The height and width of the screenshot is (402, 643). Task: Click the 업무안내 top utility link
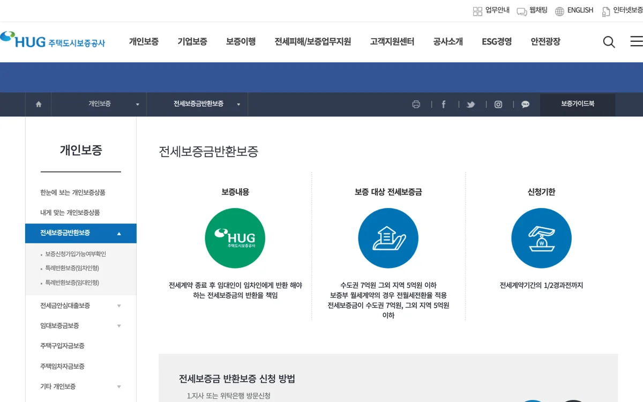point(497,10)
